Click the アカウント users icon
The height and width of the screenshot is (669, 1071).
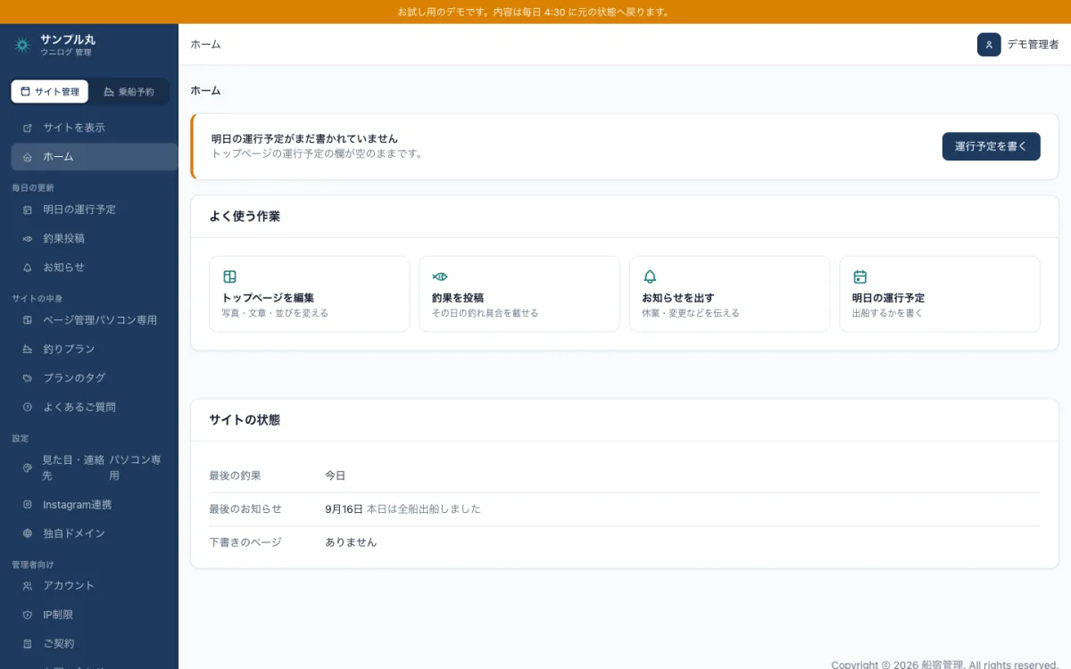28,586
